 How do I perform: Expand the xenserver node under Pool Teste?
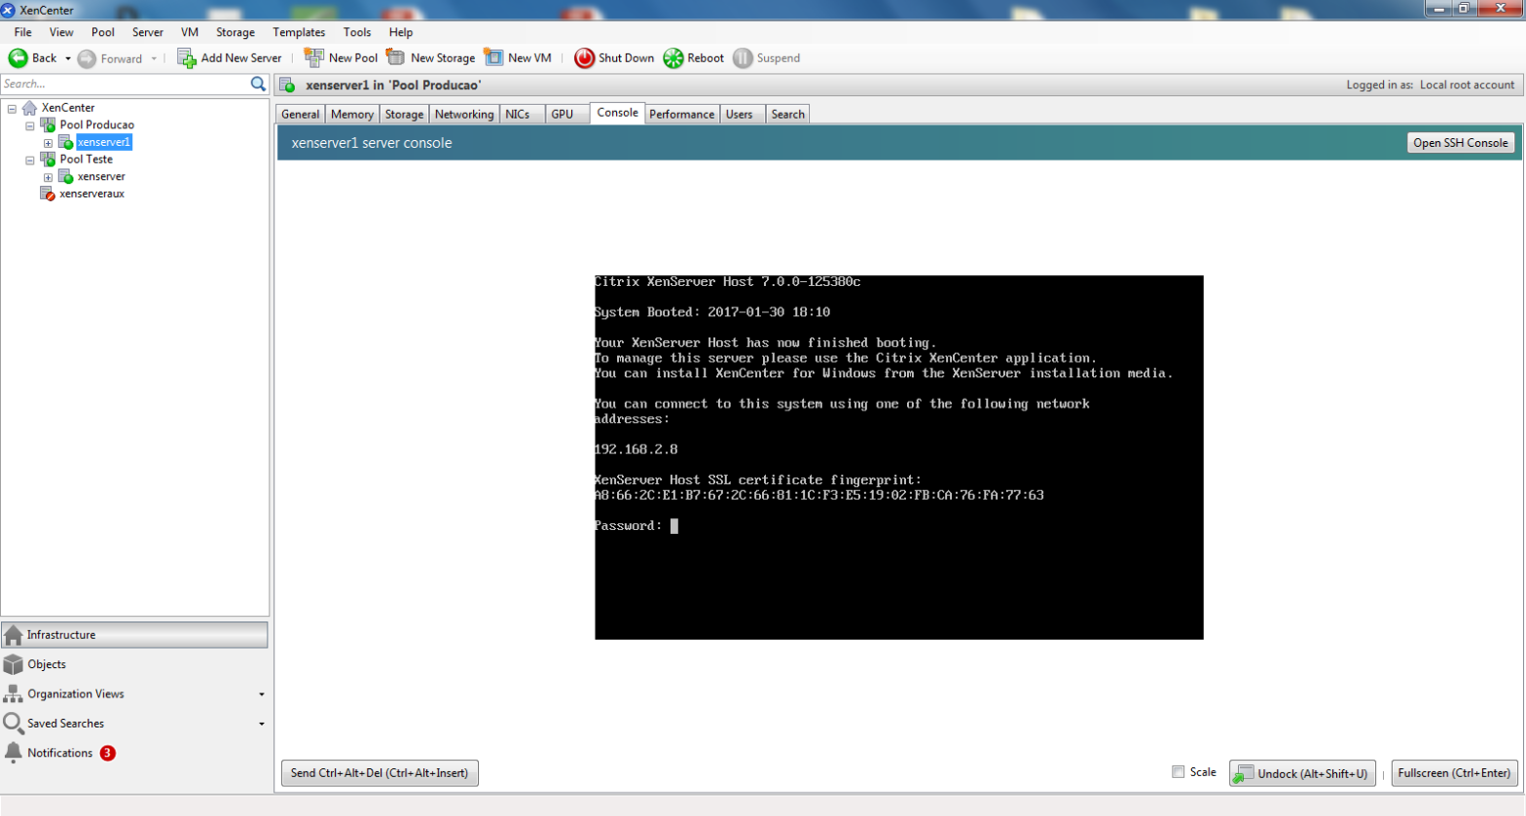click(48, 178)
